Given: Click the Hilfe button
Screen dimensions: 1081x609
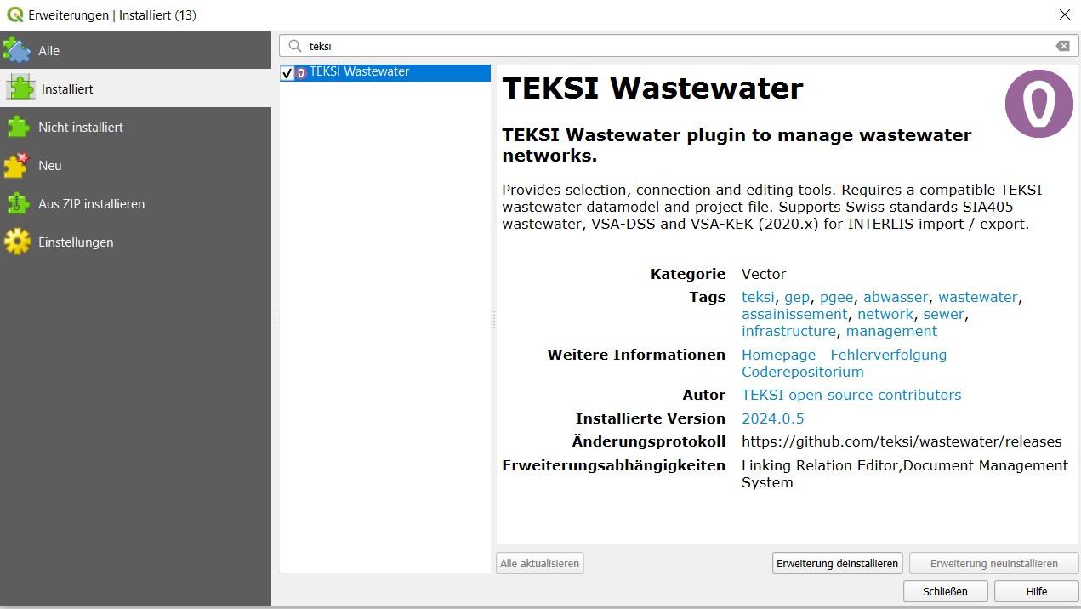Looking at the screenshot, I should (x=1037, y=591).
